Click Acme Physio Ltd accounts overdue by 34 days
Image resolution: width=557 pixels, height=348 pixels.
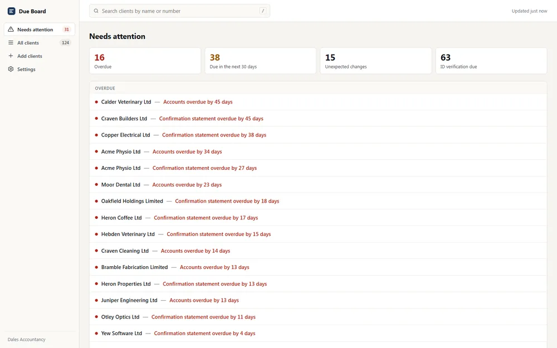point(318,151)
